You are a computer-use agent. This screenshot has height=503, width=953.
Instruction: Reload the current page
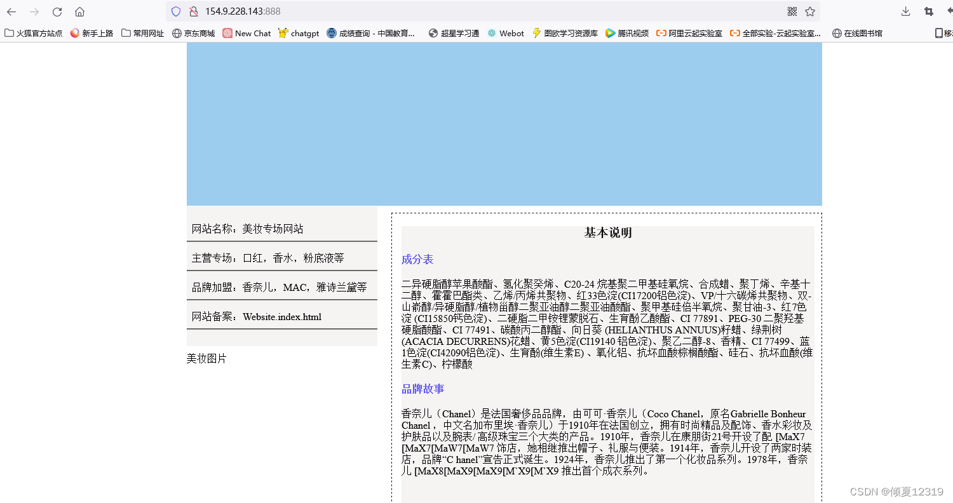pyautogui.click(x=57, y=11)
